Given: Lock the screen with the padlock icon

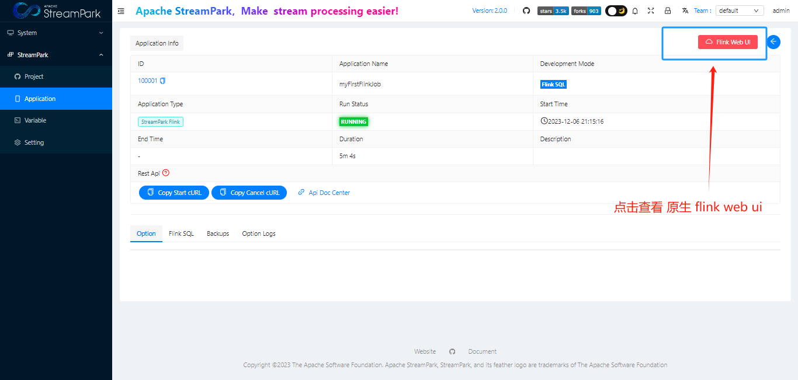Looking at the screenshot, I should coord(667,11).
